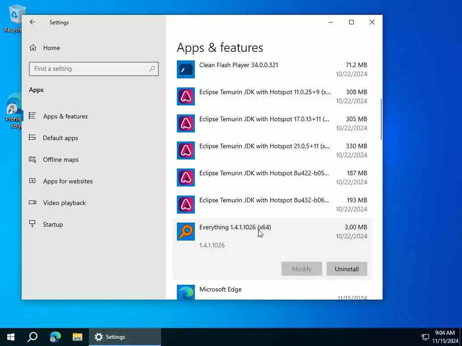Open the taskbar clock showing 9:04 AM

tap(445, 337)
